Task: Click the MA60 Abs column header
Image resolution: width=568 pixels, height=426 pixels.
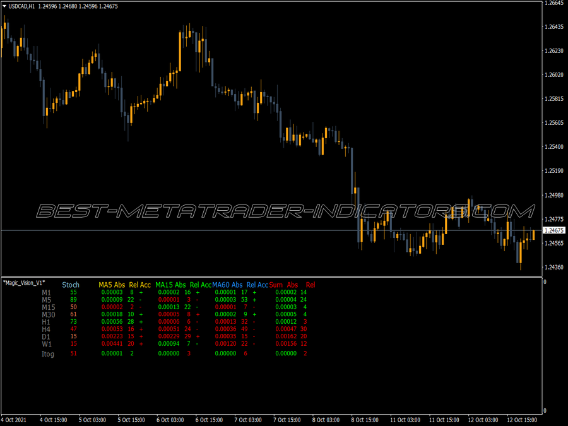Action: click(x=227, y=285)
